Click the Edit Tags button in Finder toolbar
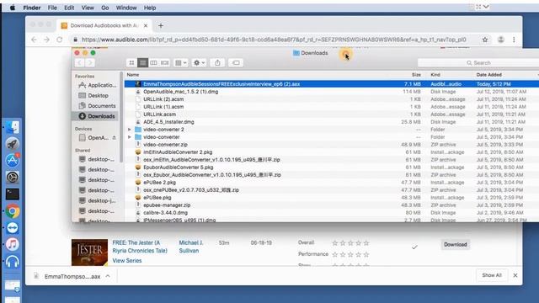The width and height of the screenshot is (539, 303). (x=236, y=63)
